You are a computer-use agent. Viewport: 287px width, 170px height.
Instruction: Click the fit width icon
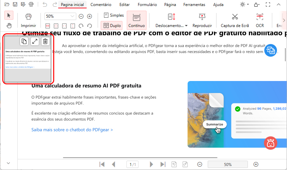(x=64, y=26)
